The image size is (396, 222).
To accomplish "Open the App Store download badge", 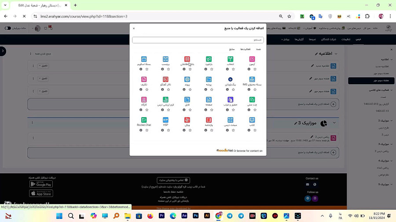I will coord(41,193).
